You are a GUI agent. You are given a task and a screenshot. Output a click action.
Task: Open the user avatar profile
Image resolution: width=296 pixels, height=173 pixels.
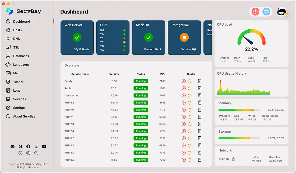(282, 12)
